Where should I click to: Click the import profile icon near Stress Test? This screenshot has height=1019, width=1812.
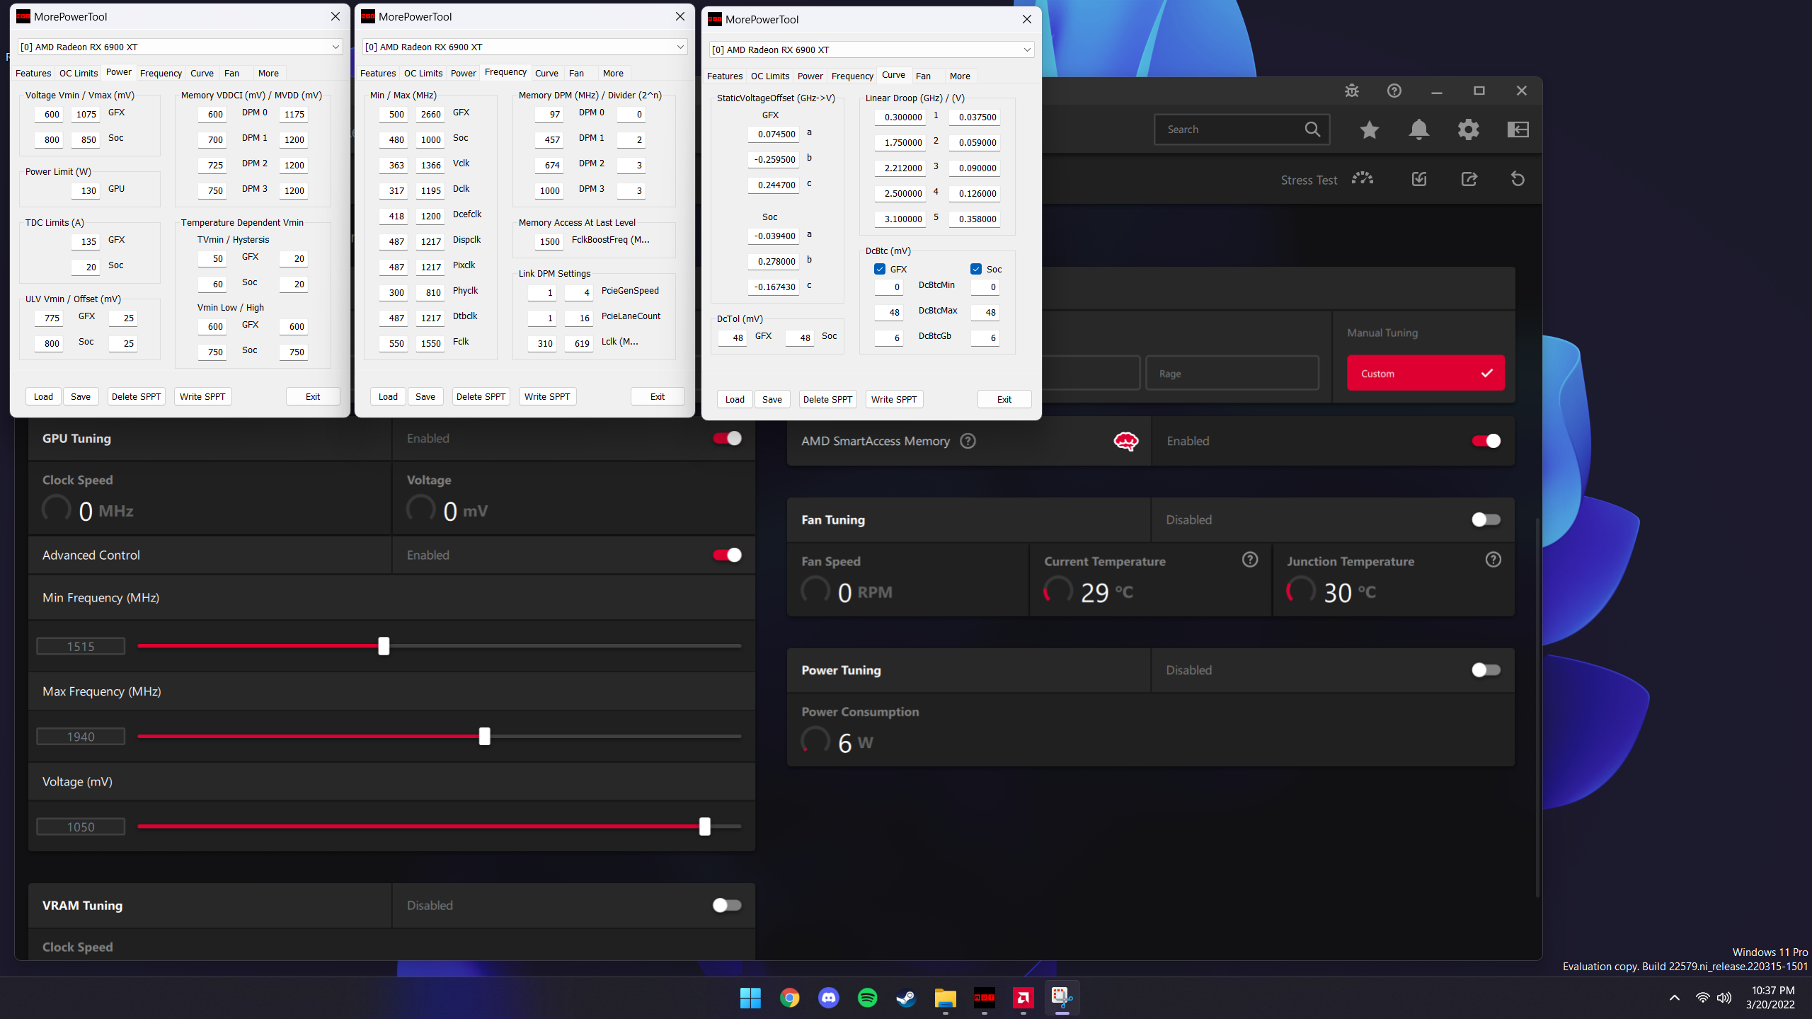(x=1420, y=179)
